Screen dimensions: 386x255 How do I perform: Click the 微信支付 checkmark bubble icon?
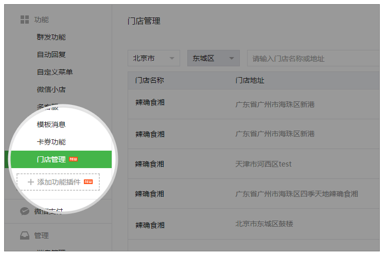pyautogui.click(x=24, y=211)
